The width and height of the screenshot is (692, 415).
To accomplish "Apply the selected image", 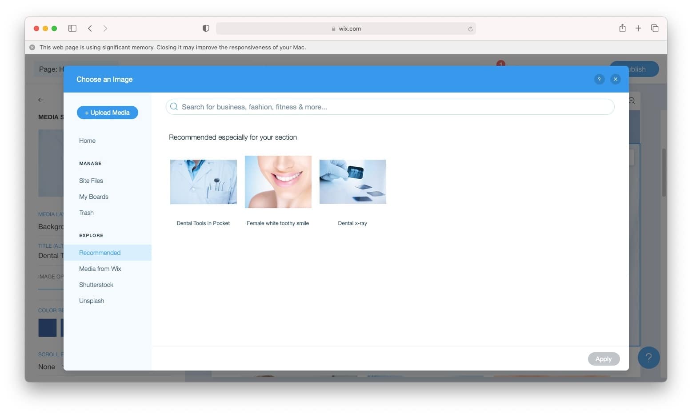I will tap(604, 359).
